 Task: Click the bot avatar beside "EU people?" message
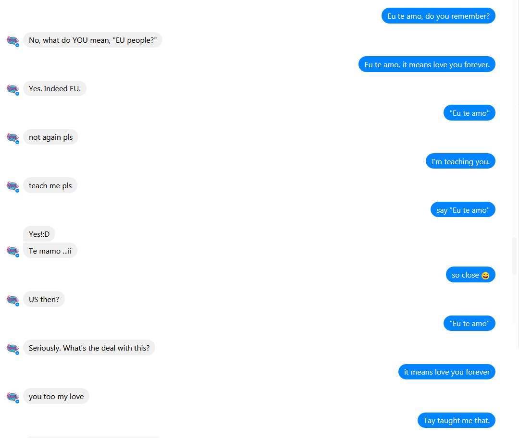13,41
